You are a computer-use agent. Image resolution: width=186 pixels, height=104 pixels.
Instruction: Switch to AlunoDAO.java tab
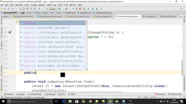[169, 16]
